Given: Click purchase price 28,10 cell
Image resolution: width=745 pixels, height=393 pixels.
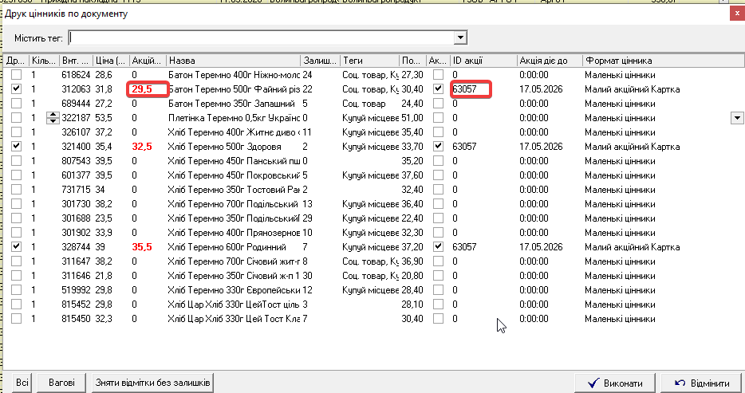Looking at the screenshot, I should coord(412,305).
